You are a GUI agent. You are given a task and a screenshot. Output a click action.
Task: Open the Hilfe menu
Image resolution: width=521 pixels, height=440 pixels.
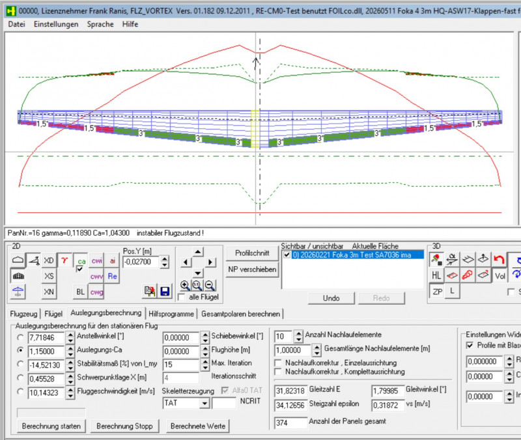(130, 24)
